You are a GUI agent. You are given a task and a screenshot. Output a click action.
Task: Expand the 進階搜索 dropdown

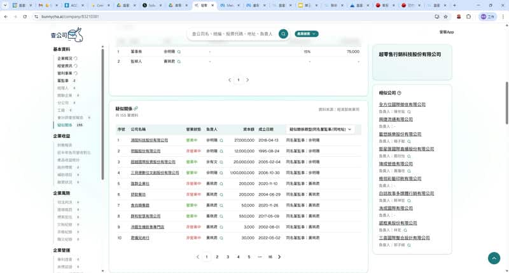306,34
